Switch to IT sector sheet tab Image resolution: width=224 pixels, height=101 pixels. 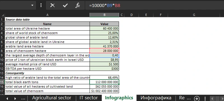[x=89, y=98]
